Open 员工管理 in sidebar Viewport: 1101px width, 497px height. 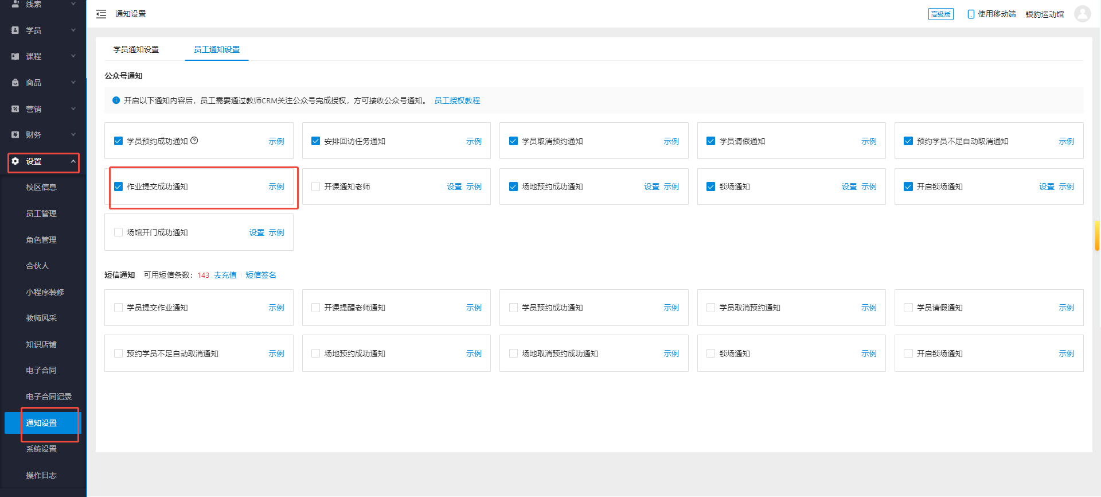pyautogui.click(x=41, y=213)
